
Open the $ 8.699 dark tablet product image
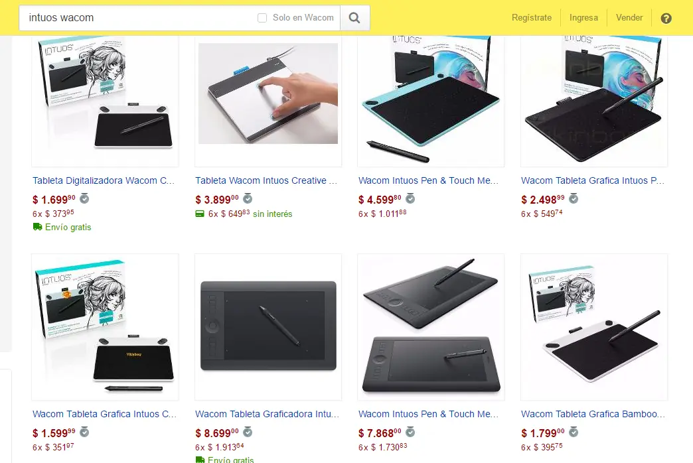point(268,326)
